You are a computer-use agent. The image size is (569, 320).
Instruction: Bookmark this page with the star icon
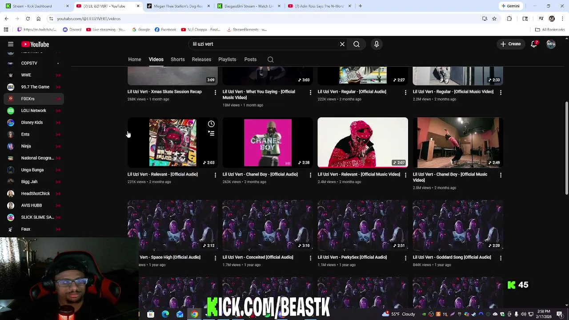click(494, 19)
